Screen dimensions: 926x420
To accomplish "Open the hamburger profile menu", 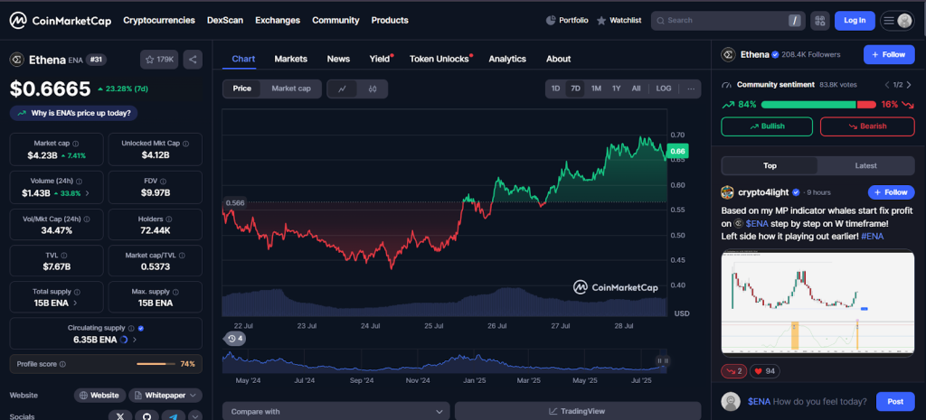I will tap(897, 21).
